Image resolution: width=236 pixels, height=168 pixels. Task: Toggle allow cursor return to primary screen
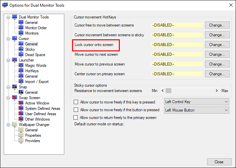[75, 117]
